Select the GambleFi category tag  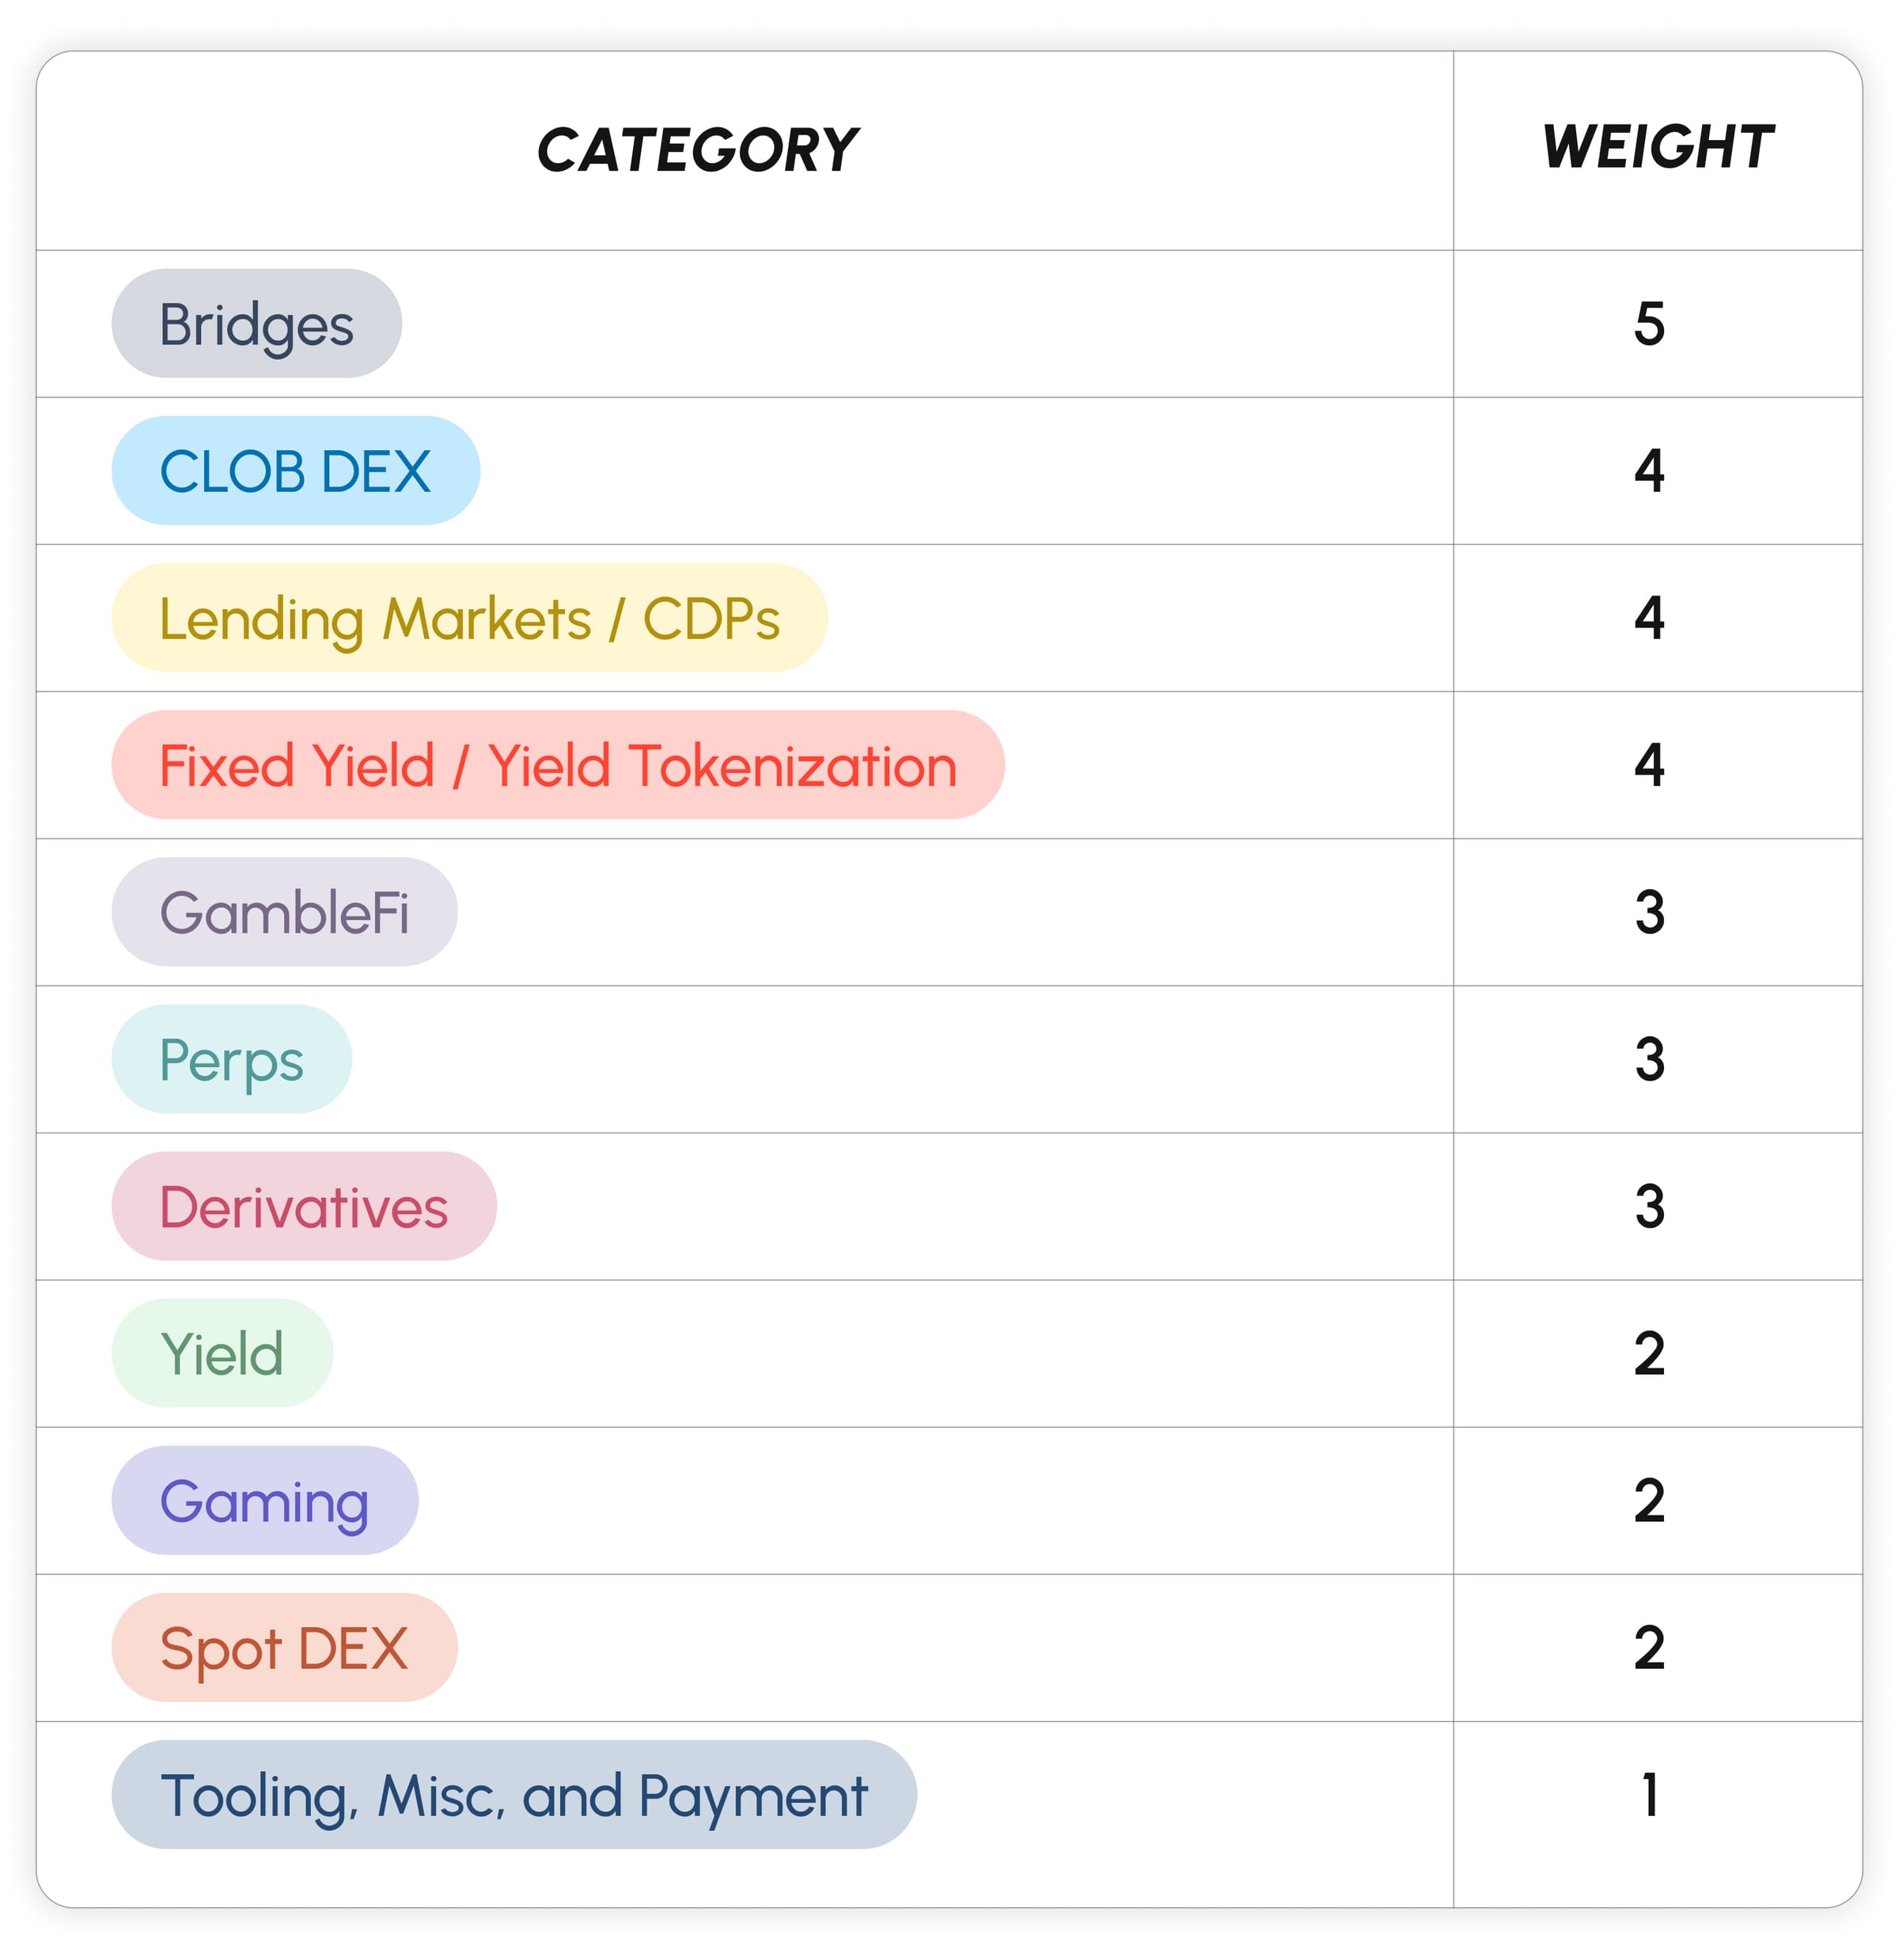pyautogui.click(x=284, y=912)
